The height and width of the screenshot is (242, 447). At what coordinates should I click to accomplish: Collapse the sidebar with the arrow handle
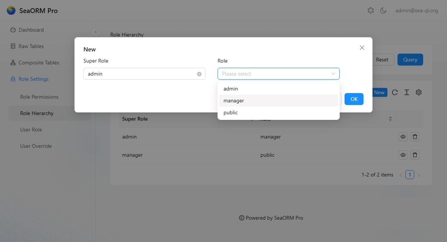pyautogui.click(x=96, y=32)
